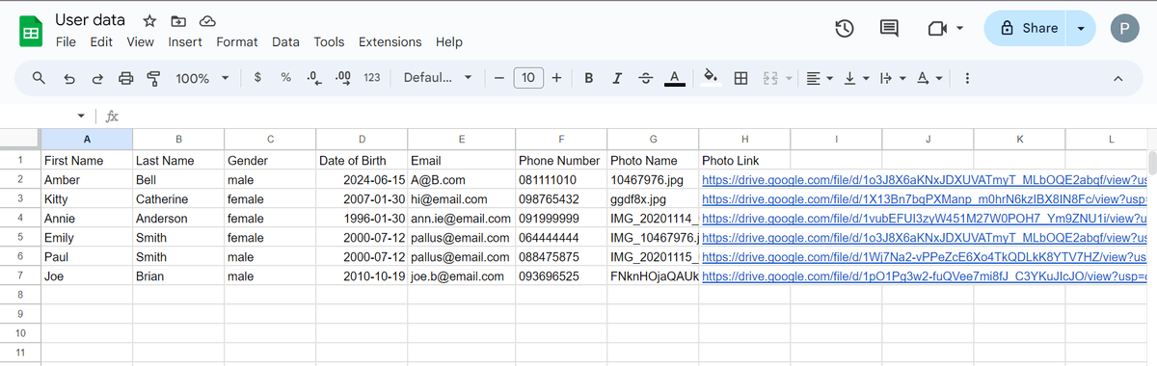This screenshot has height=366, width=1157.
Task: Open the text color picker
Action: pyautogui.click(x=675, y=78)
